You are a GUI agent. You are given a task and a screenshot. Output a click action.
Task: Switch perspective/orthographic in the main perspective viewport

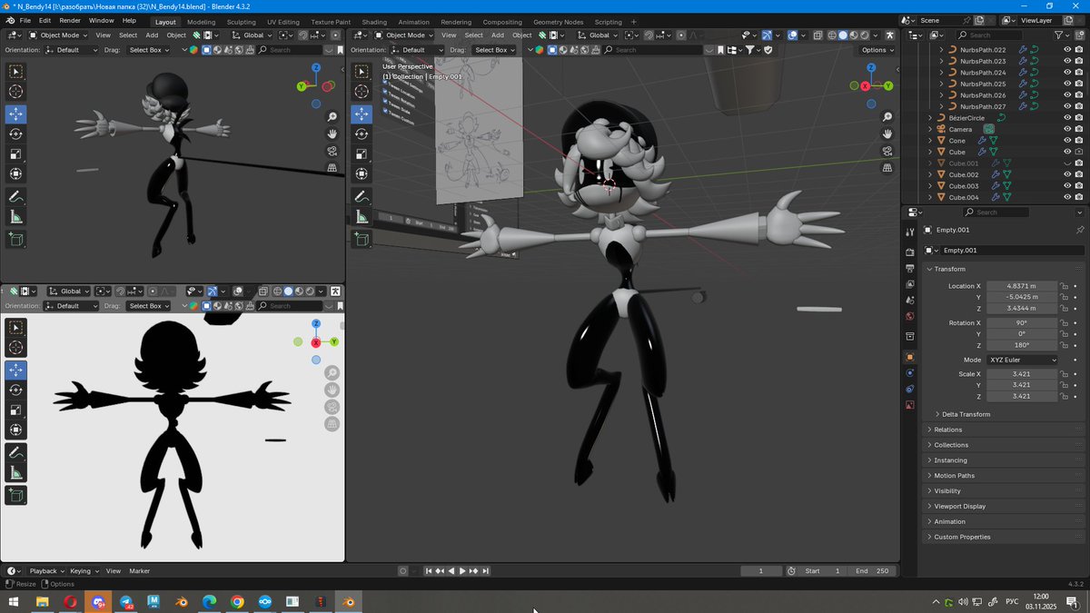[x=887, y=168]
